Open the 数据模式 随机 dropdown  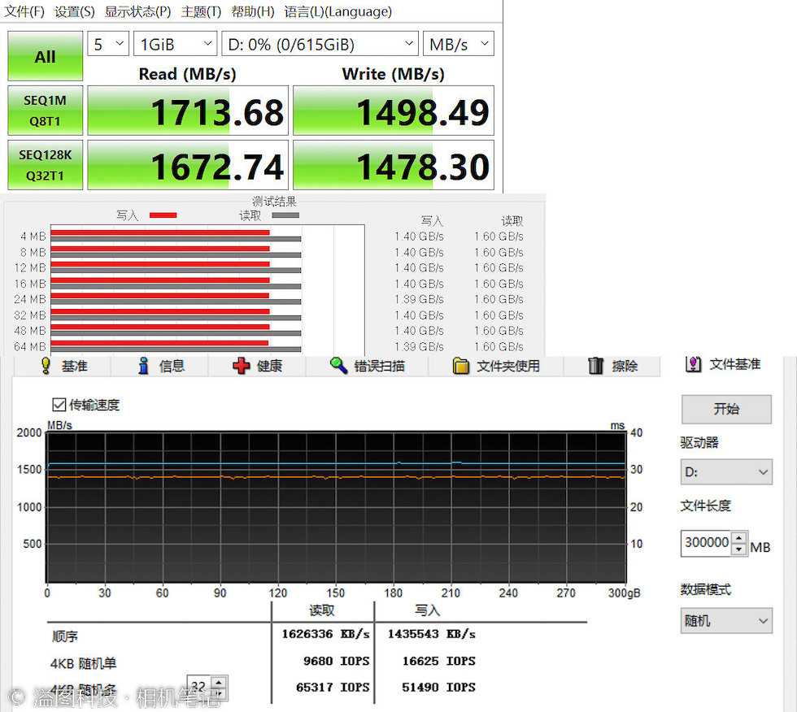(726, 621)
